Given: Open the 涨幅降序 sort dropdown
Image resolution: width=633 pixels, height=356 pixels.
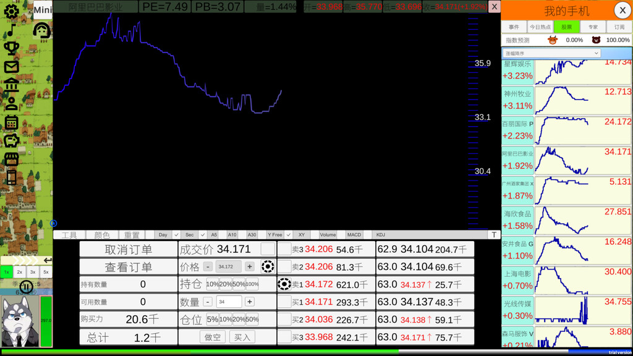Looking at the screenshot, I should pos(551,54).
